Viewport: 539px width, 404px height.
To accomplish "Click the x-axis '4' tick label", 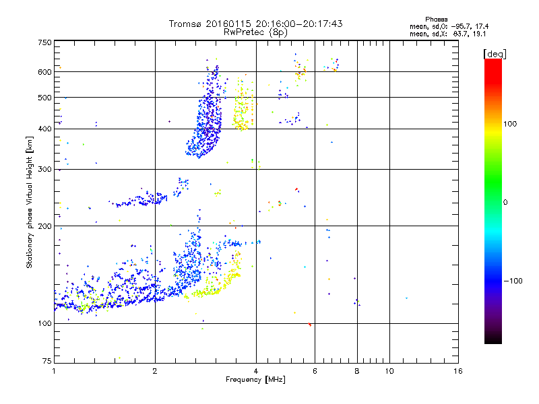I will [256, 371].
